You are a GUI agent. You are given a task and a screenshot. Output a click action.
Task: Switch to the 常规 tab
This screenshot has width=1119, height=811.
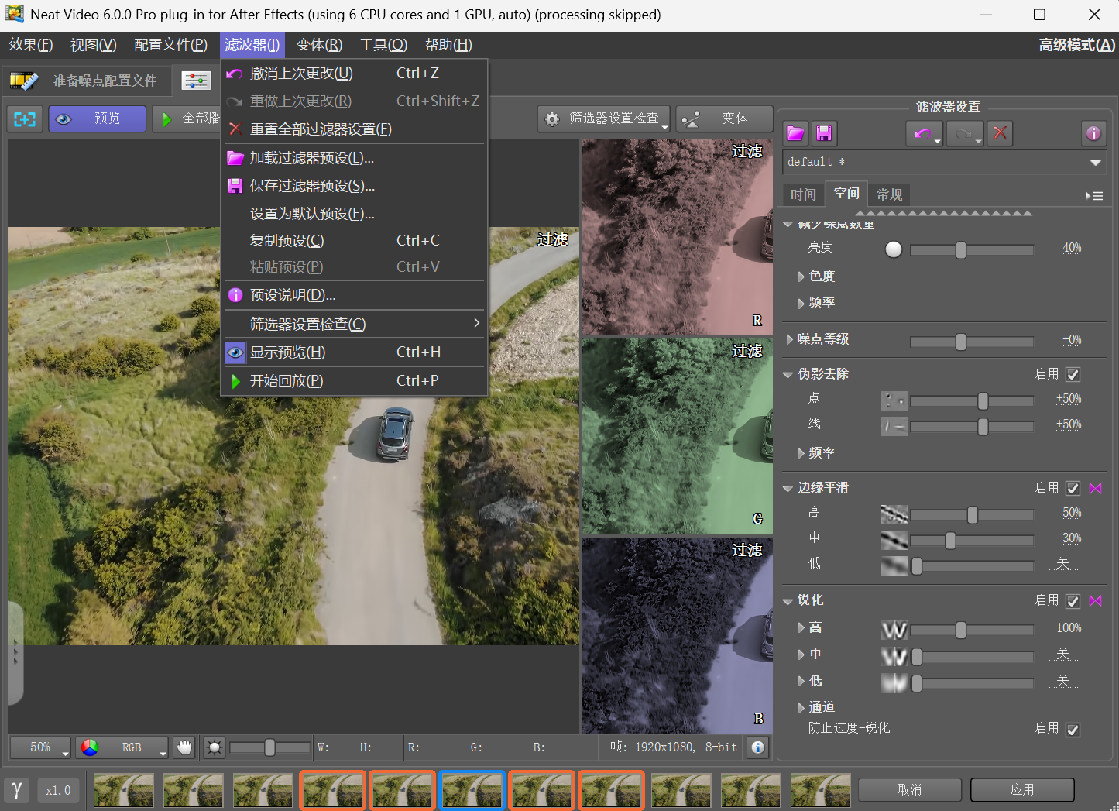point(890,194)
